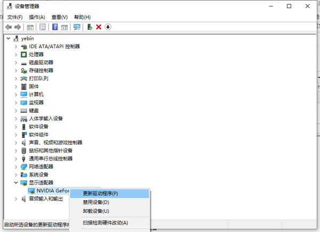The height and width of the screenshot is (232, 320).
Task: Select 禁用设备(D) in the context menu
Action: tap(96, 202)
